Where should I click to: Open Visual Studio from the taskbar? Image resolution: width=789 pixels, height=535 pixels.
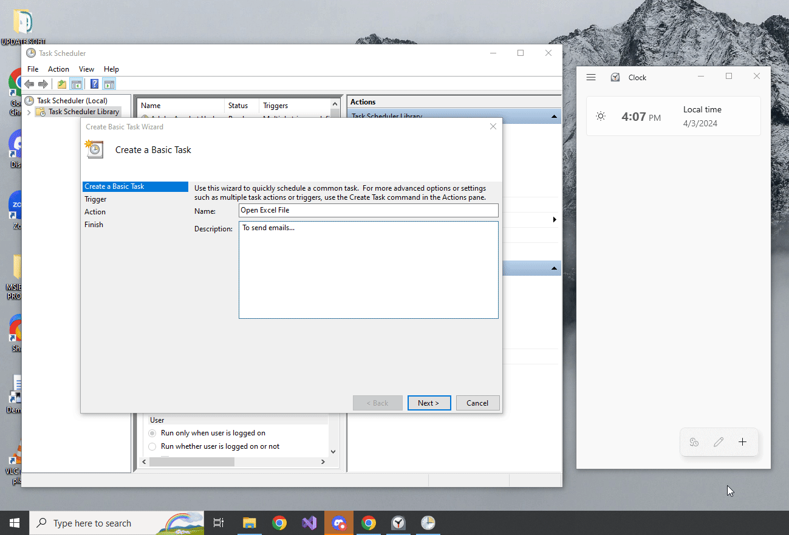click(x=309, y=523)
